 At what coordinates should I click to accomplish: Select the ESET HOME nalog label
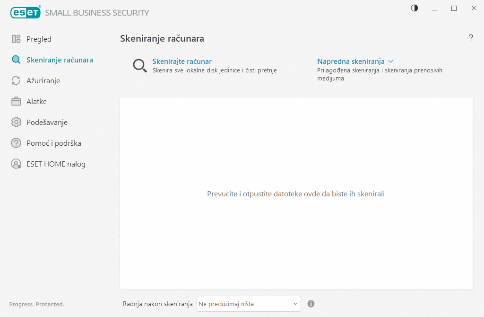pyautogui.click(x=56, y=164)
